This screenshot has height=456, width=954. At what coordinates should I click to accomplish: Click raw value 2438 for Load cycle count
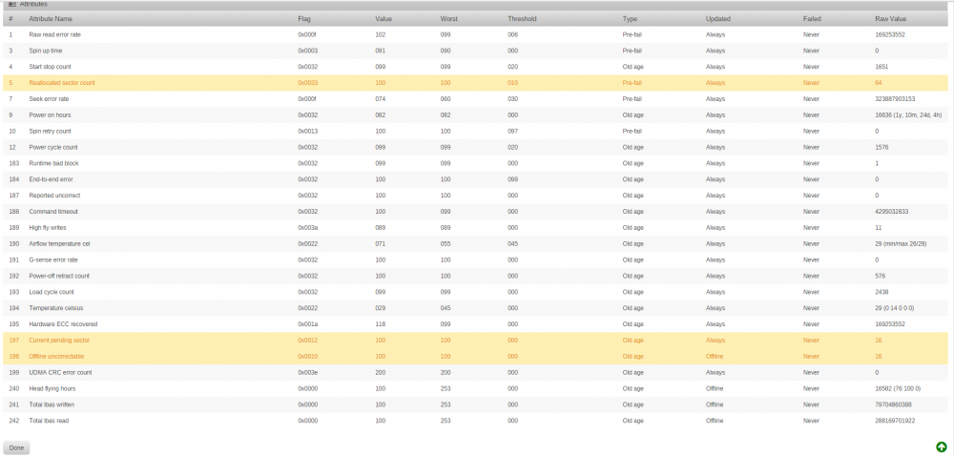pyautogui.click(x=881, y=292)
